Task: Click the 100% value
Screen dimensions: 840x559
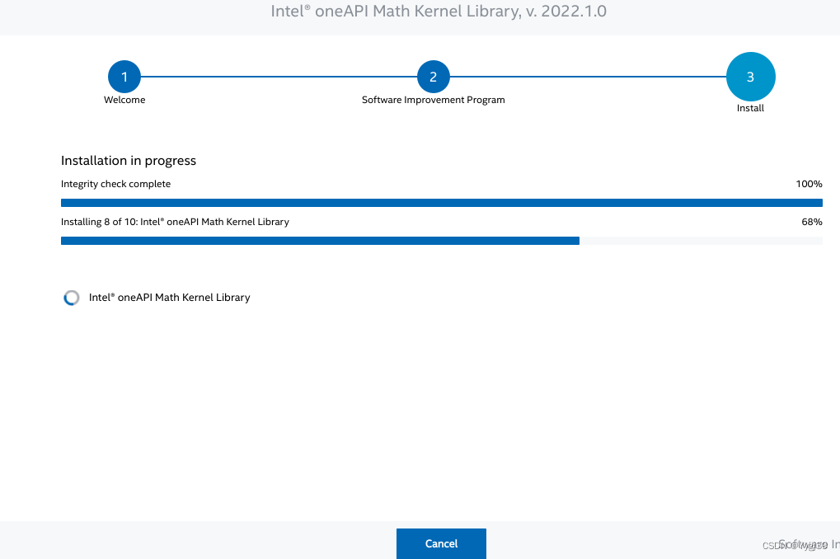Action: click(809, 184)
